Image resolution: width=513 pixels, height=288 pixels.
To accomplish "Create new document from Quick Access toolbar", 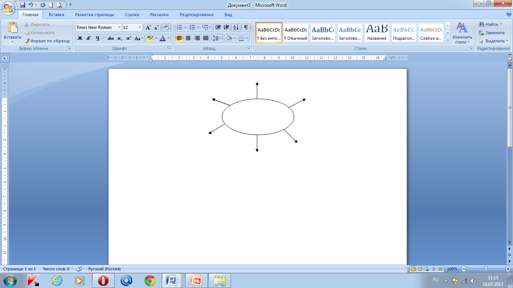I will (51, 5).
